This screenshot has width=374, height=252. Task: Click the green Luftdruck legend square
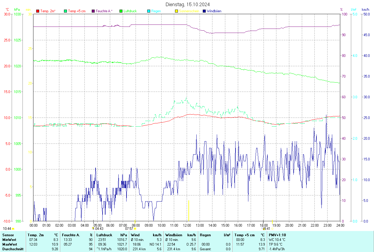click(121, 11)
